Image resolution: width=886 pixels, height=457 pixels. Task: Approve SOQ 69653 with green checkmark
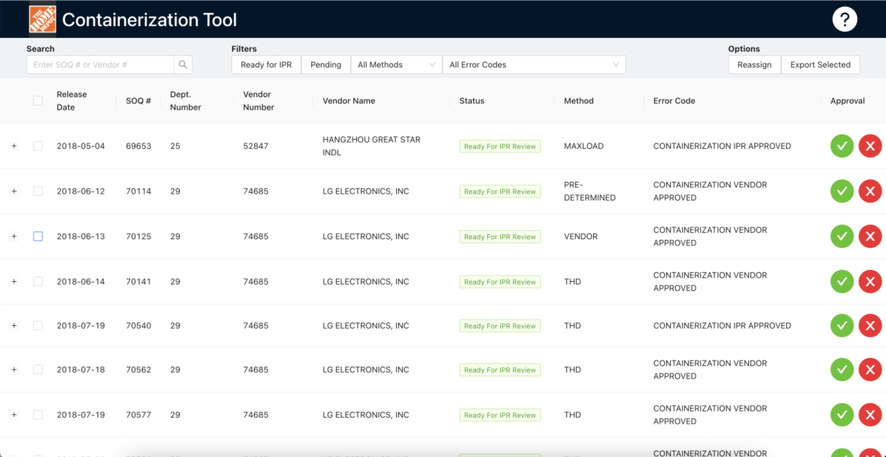click(842, 146)
